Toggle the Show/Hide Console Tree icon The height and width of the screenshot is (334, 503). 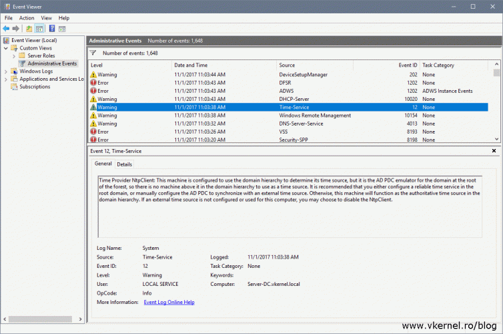click(x=39, y=29)
